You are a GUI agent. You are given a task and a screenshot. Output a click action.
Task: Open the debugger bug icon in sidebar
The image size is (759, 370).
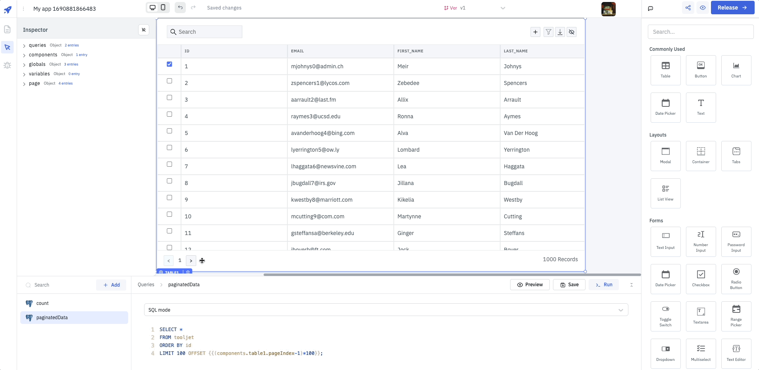point(7,66)
